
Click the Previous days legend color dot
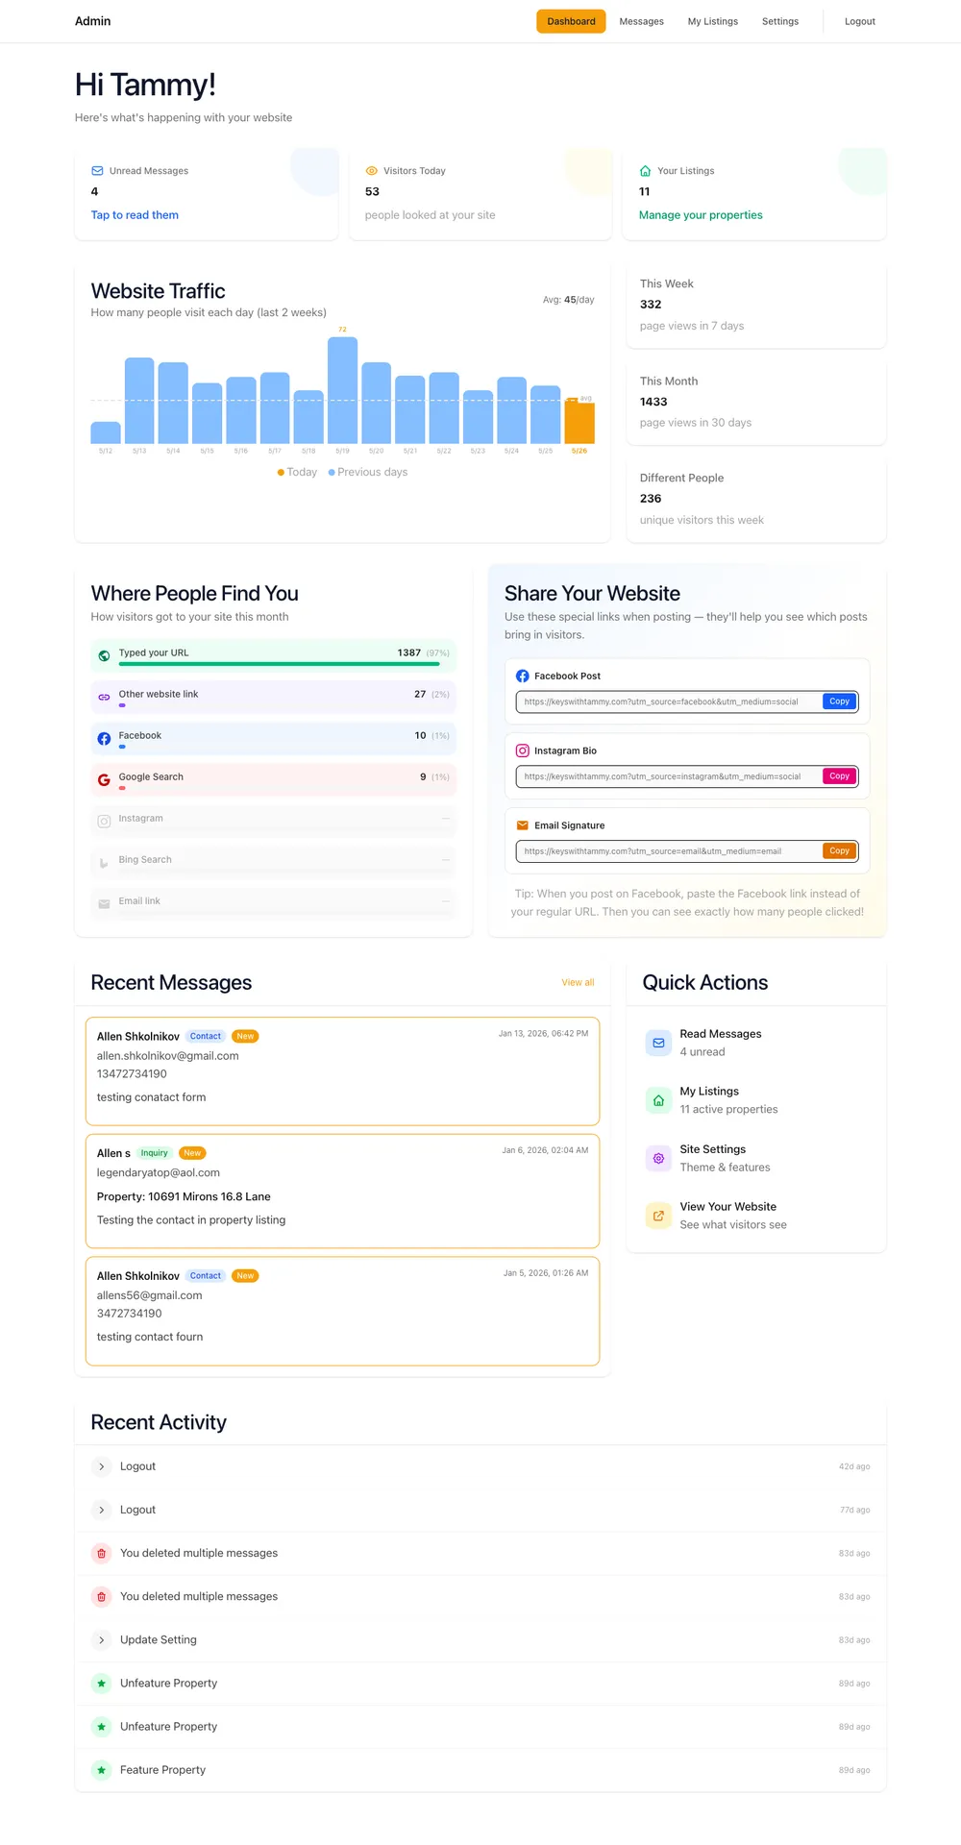[x=332, y=473]
